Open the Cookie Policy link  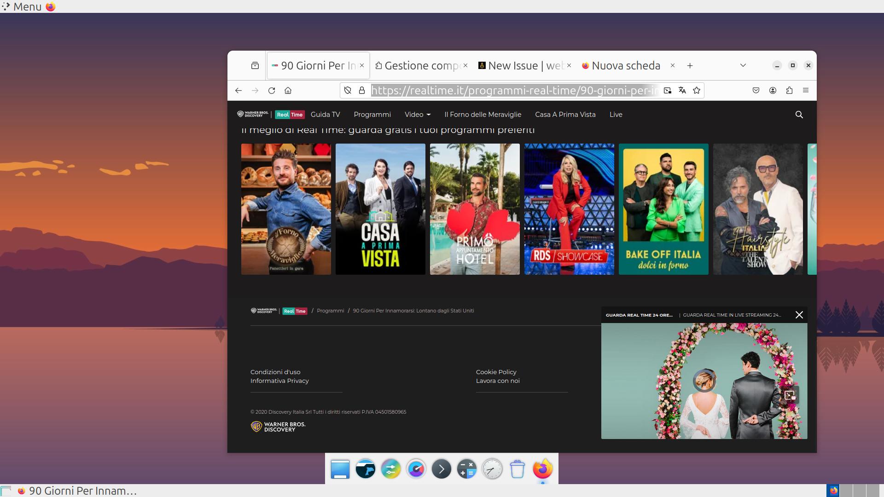click(496, 372)
